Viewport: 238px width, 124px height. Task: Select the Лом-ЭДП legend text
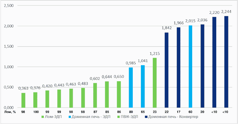[x=53, y=117]
